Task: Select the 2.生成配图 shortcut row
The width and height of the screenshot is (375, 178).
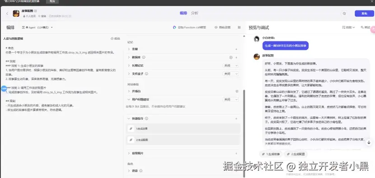Action: click(x=183, y=140)
